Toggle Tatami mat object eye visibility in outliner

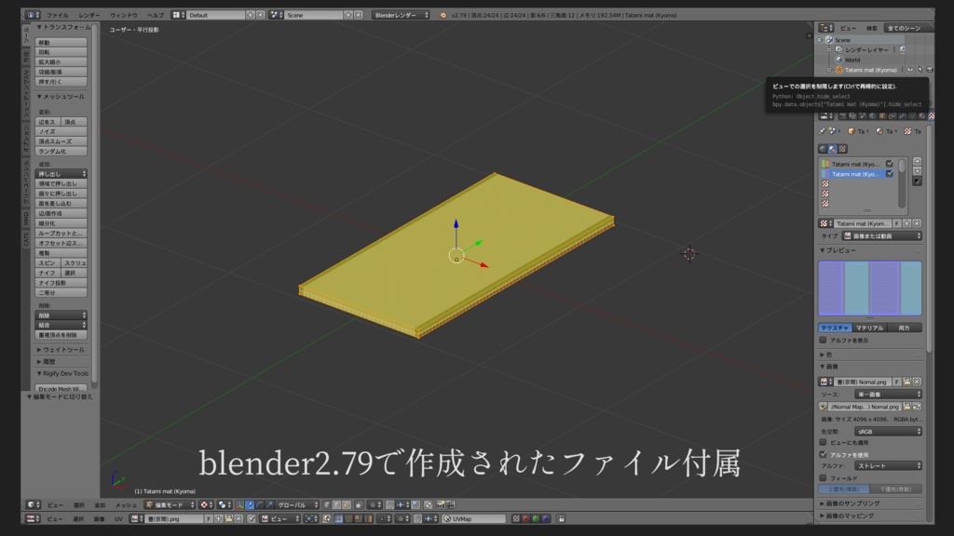pos(910,70)
